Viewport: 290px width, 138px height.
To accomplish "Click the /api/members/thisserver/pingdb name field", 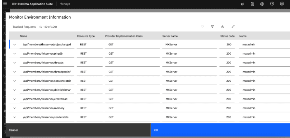I will [47, 54].
